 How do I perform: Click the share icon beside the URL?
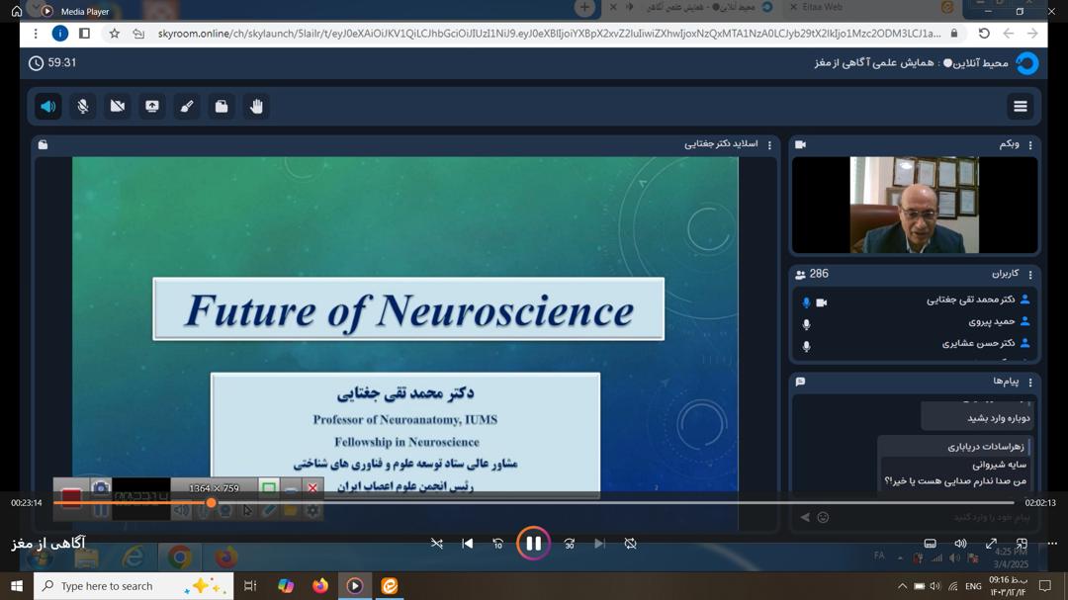point(138,34)
